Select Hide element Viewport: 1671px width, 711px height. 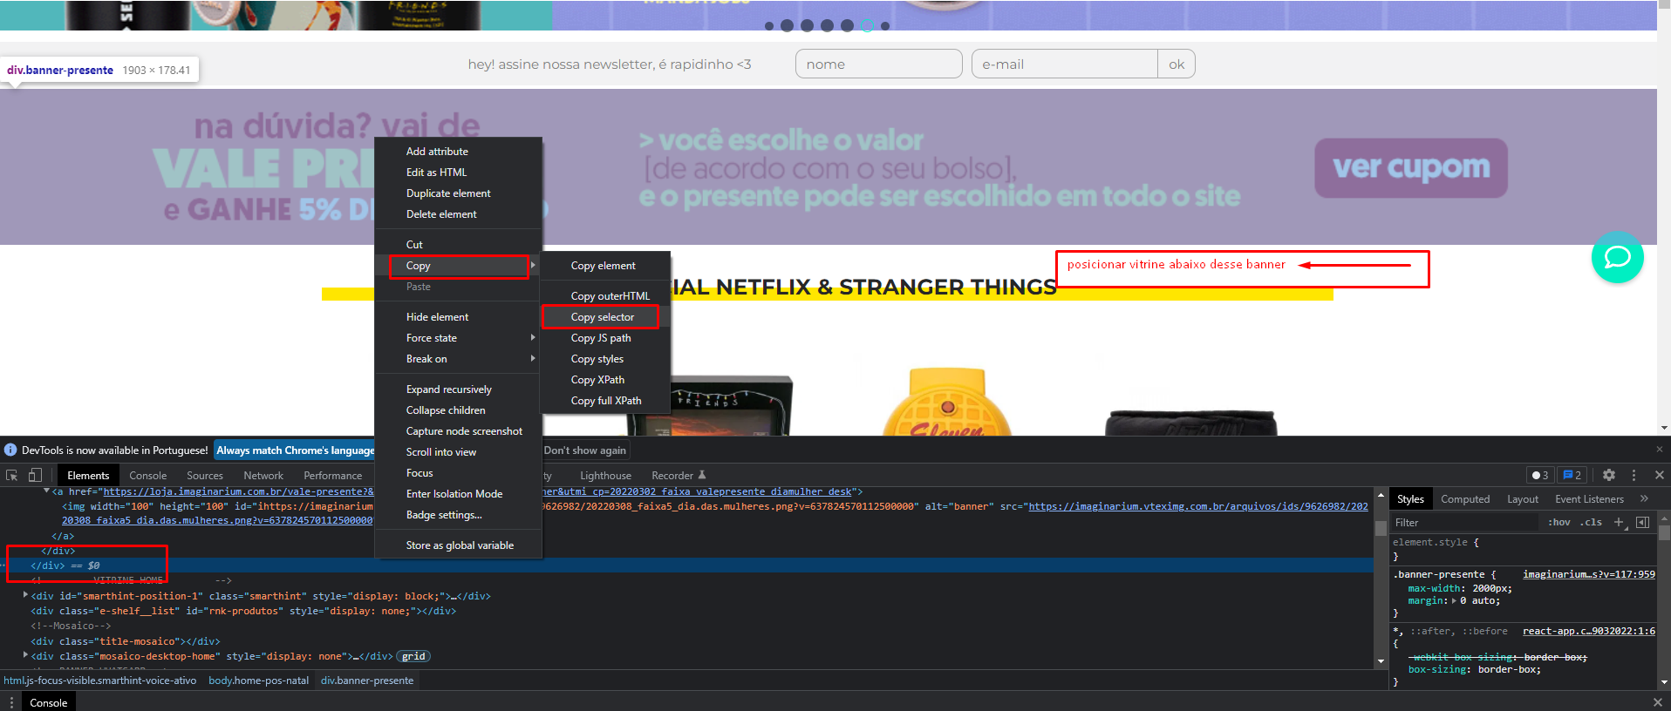(459, 317)
